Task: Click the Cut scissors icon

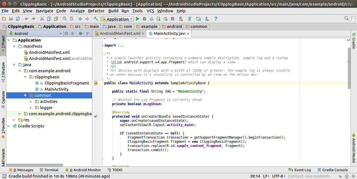Action: pyautogui.click(x=42, y=19)
